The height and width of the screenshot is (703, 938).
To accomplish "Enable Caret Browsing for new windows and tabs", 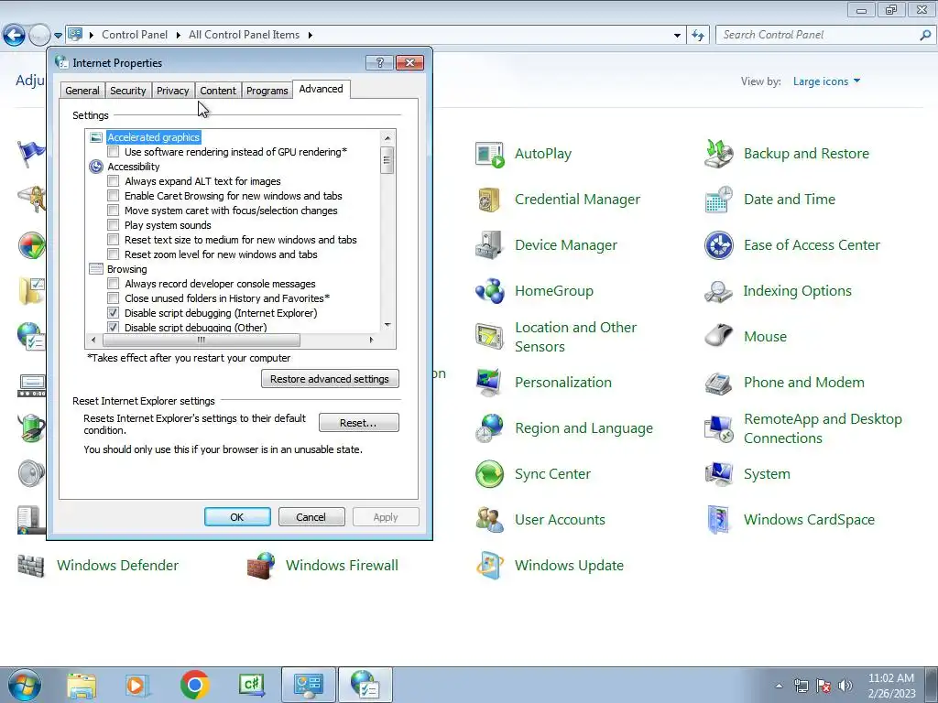I will coord(113,196).
